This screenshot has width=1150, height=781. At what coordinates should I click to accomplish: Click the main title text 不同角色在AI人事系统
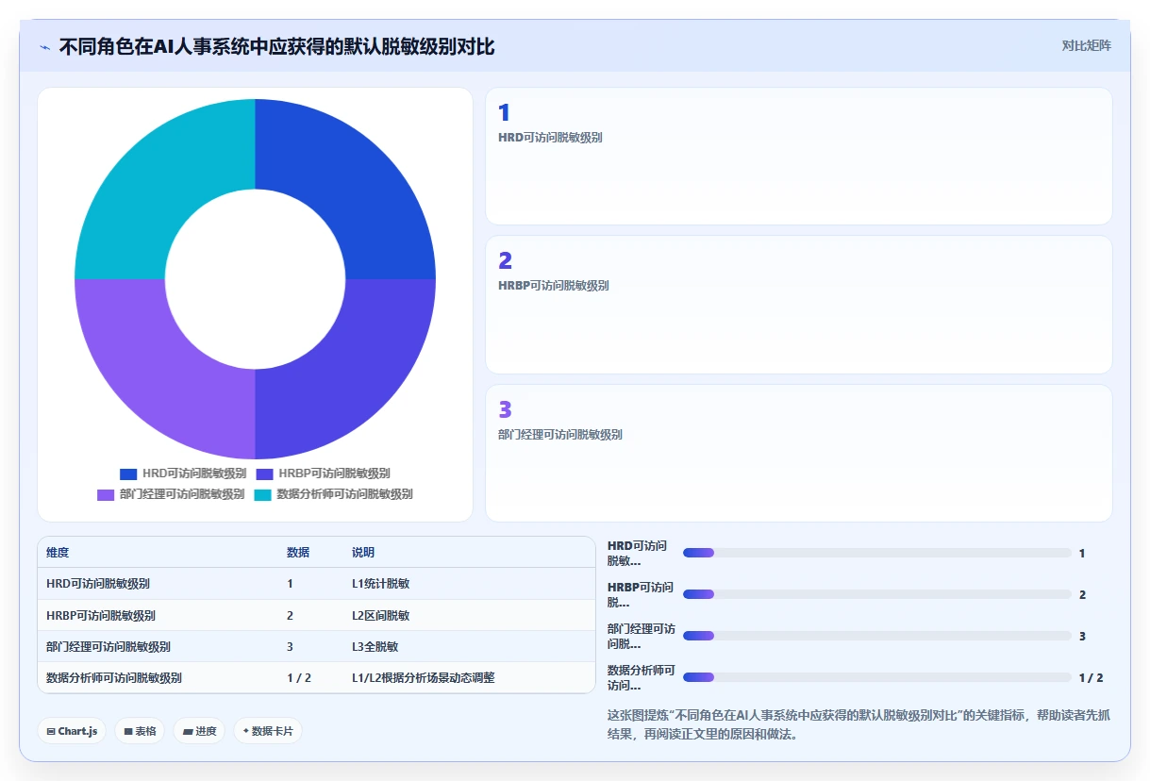point(276,47)
